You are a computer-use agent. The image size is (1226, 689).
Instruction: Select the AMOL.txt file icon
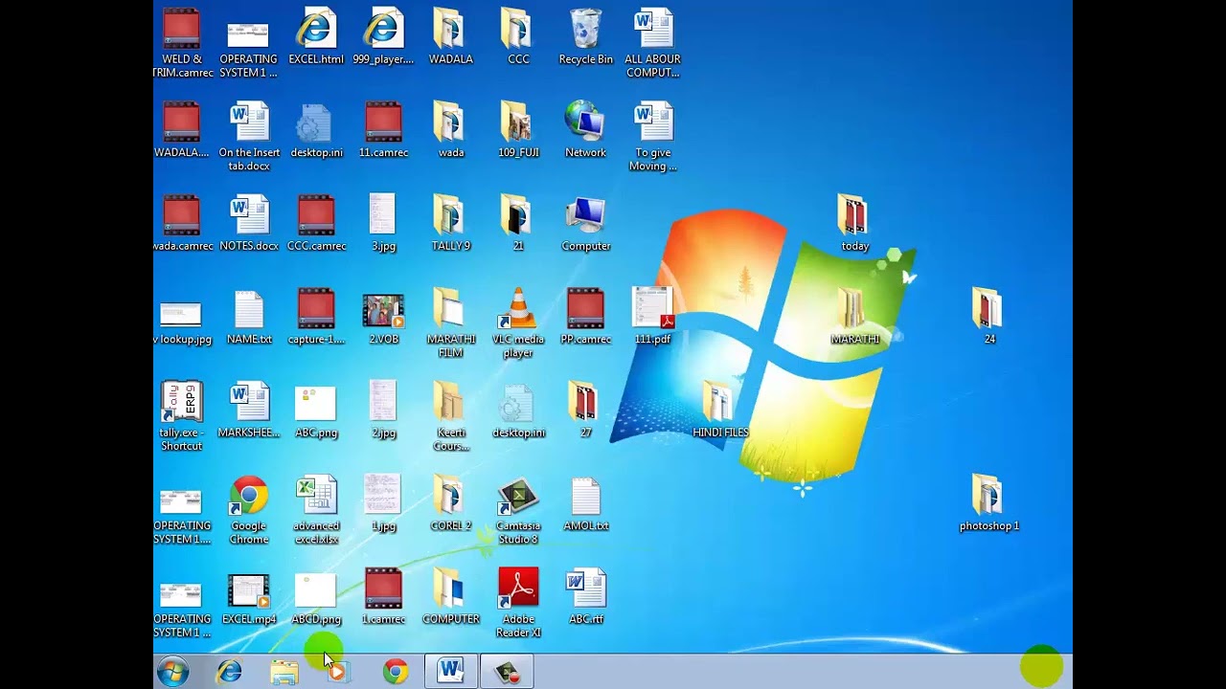(x=585, y=503)
